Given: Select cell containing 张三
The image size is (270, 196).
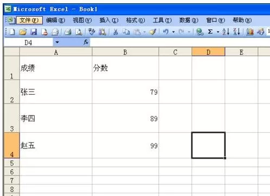Looking at the screenshot, I should (x=56, y=92).
